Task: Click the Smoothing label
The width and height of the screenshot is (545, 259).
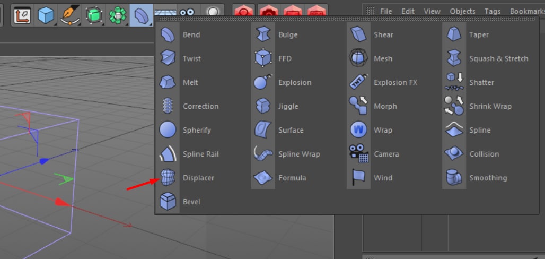Action: click(488, 178)
